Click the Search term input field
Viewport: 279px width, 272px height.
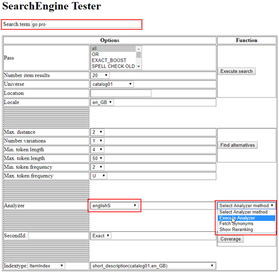(x=87, y=25)
